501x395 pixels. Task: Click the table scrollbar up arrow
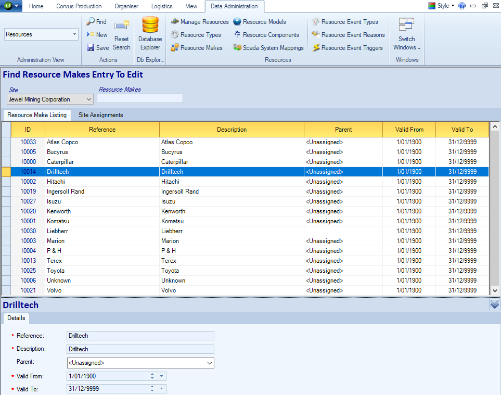click(495, 126)
